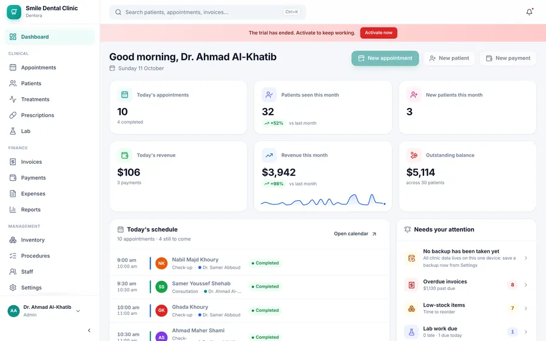Click the Payments wallet icon in sidebar
The height and width of the screenshot is (341, 546).
(x=13, y=178)
